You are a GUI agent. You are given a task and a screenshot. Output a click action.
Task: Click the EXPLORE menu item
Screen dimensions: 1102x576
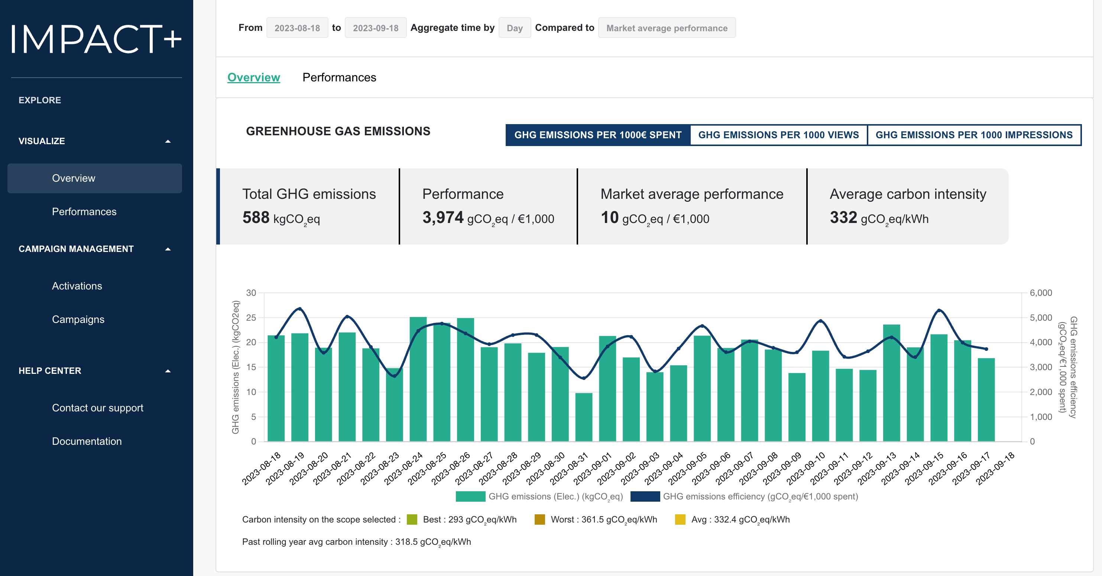(40, 100)
